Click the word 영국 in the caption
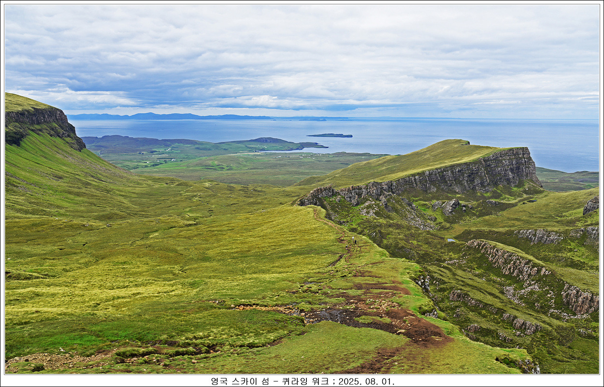The height and width of the screenshot is (387, 604). point(219,381)
